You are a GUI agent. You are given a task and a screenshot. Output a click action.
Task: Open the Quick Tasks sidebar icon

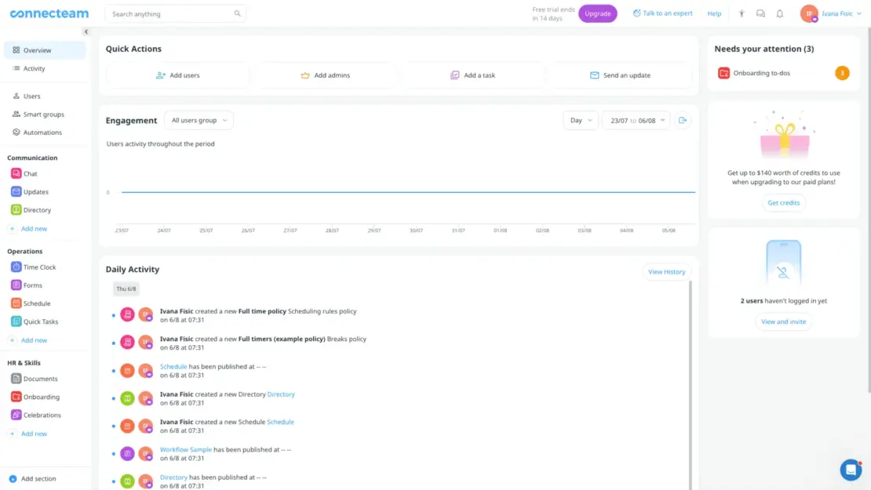pos(16,321)
